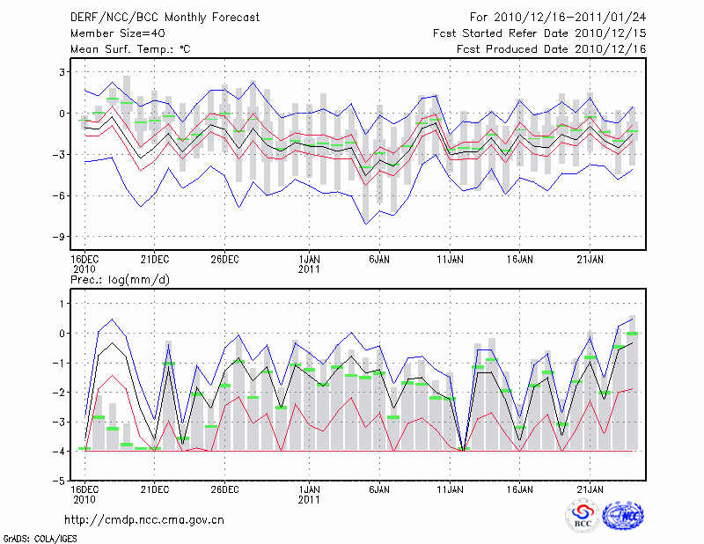Screen dimensions: 704x544
Task: Click the -9 tick on the temperature y-axis
Action: (x=60, y=237)
